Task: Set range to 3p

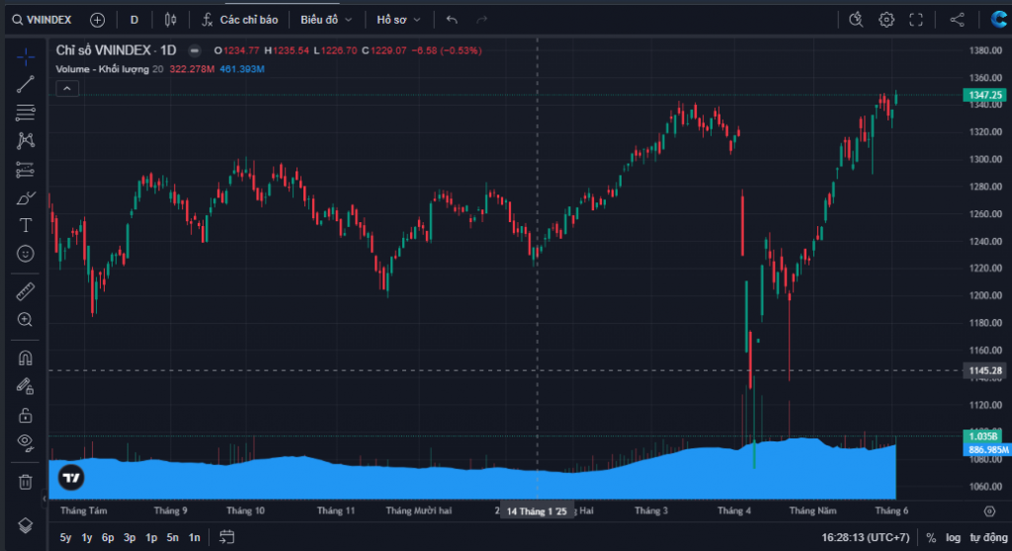Action: (129, 537)
